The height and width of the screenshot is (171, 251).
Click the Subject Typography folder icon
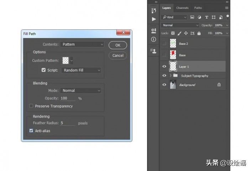pyautogui.click(x=176, y=76)
